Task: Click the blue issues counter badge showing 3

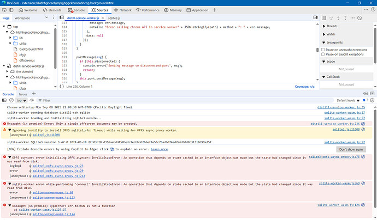Action: pos(366,100)
